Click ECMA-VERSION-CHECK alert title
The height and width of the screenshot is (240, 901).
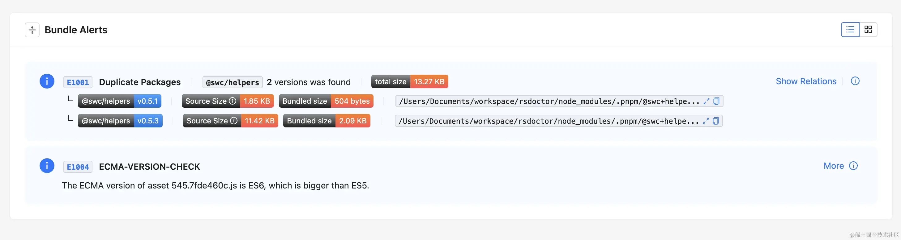point(149,166)
